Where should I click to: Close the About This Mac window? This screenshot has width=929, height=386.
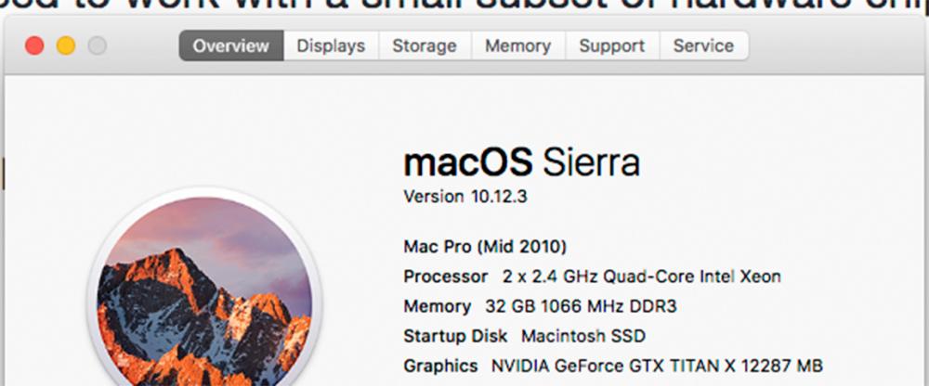pyautogui.click(x=34, y=45)
